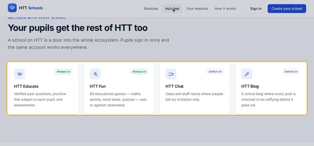Click the HTT Chat speech bubble icon
This screenshot has width=314, height=146.
171,74
